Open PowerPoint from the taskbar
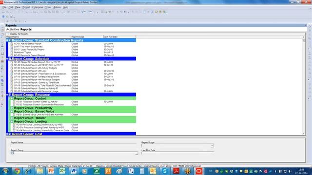Image resolution: width=312 pixels, height=175 pixels. [x=51, y=171]
